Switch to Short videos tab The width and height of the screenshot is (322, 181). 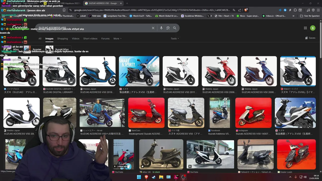[90, 38]
